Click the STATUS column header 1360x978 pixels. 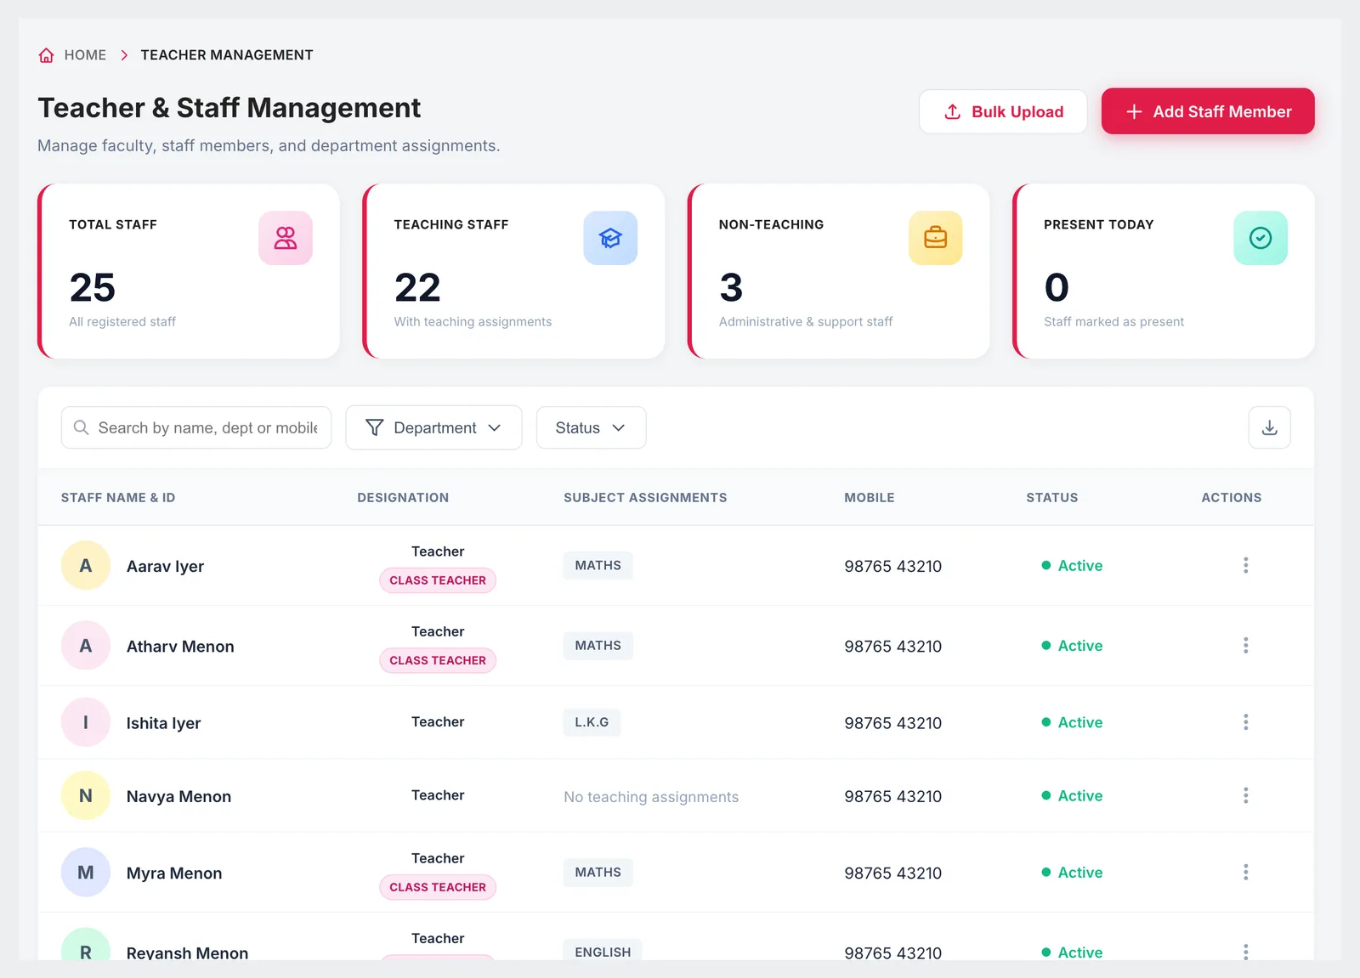1052,498
